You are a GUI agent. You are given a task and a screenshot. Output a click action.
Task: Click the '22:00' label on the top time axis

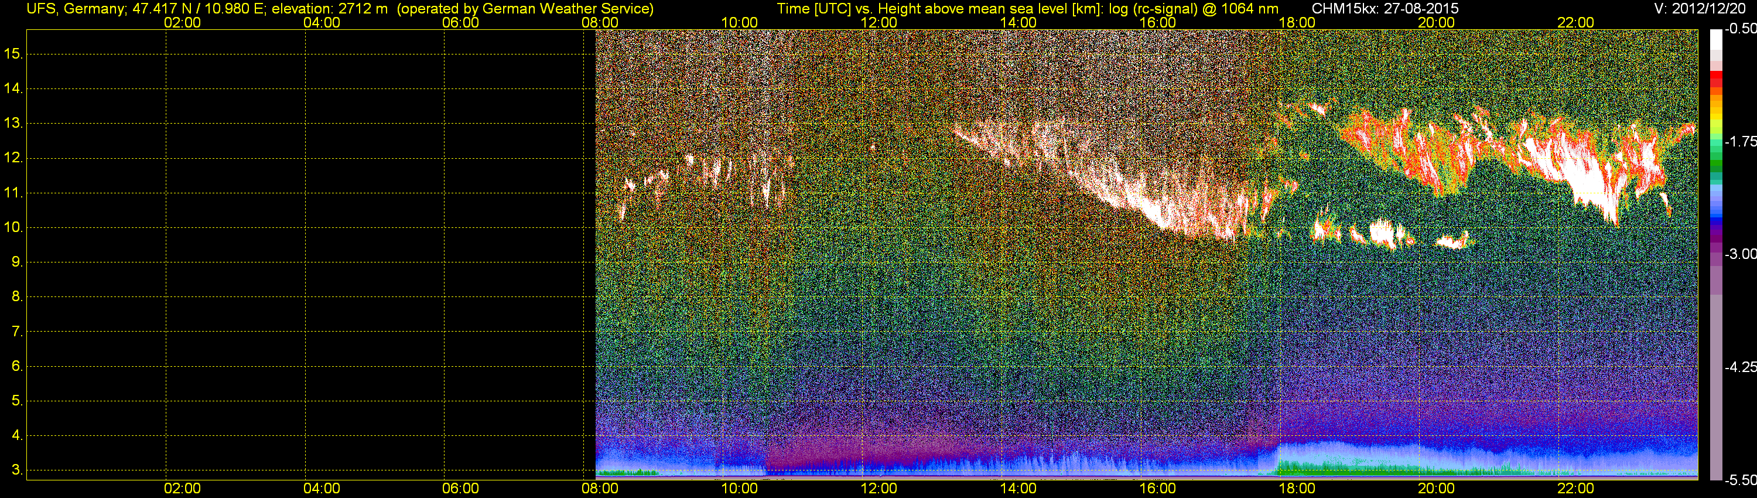[1575, 22]
